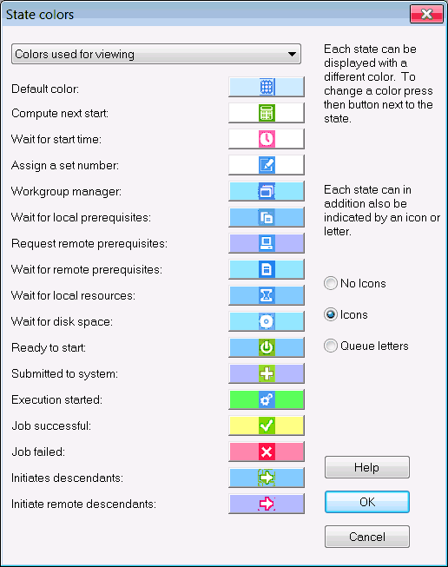Click the gears icon for Execution started
The width and height of the screenshot is (448, 567).
(x=267, y=399)
